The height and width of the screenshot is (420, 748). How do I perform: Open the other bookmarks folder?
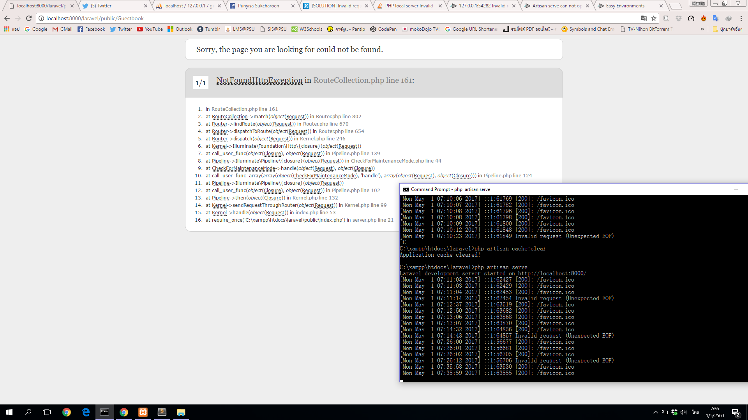point(727,29)
